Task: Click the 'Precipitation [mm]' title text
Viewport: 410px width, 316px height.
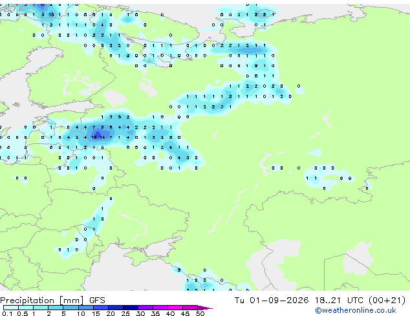Action: (x=42, y=301)
